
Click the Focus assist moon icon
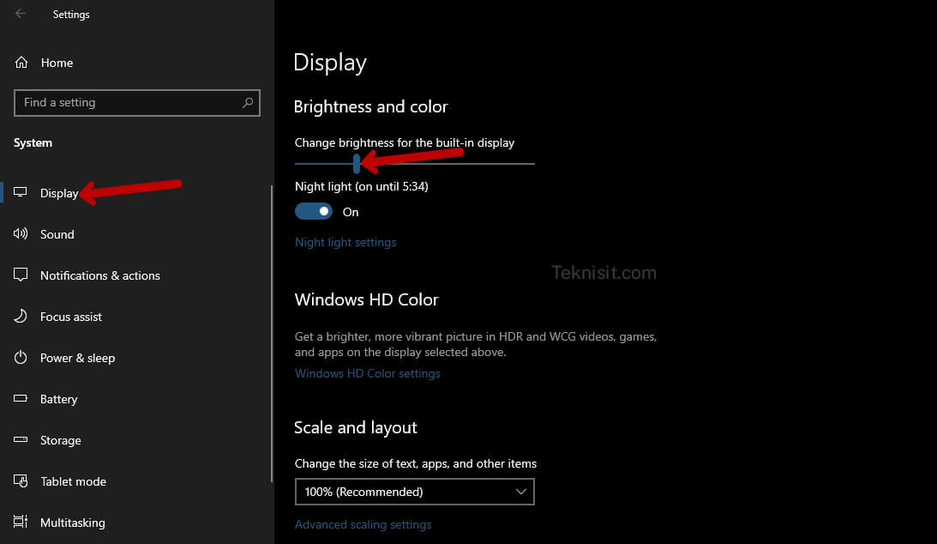click(x=21, y=316)
